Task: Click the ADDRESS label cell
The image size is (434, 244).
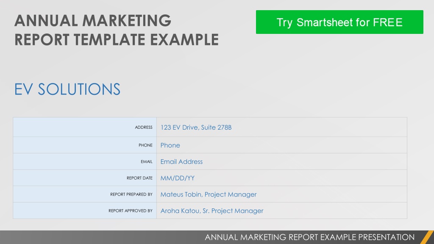Action: click(85, 127)
